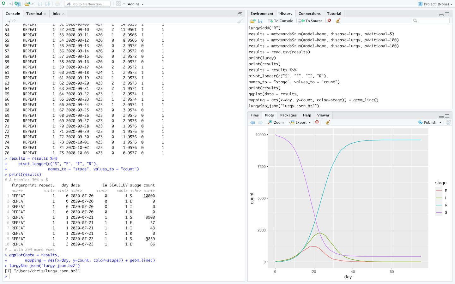
Task: Open the Addins menu
Action: tap(136, 4)
